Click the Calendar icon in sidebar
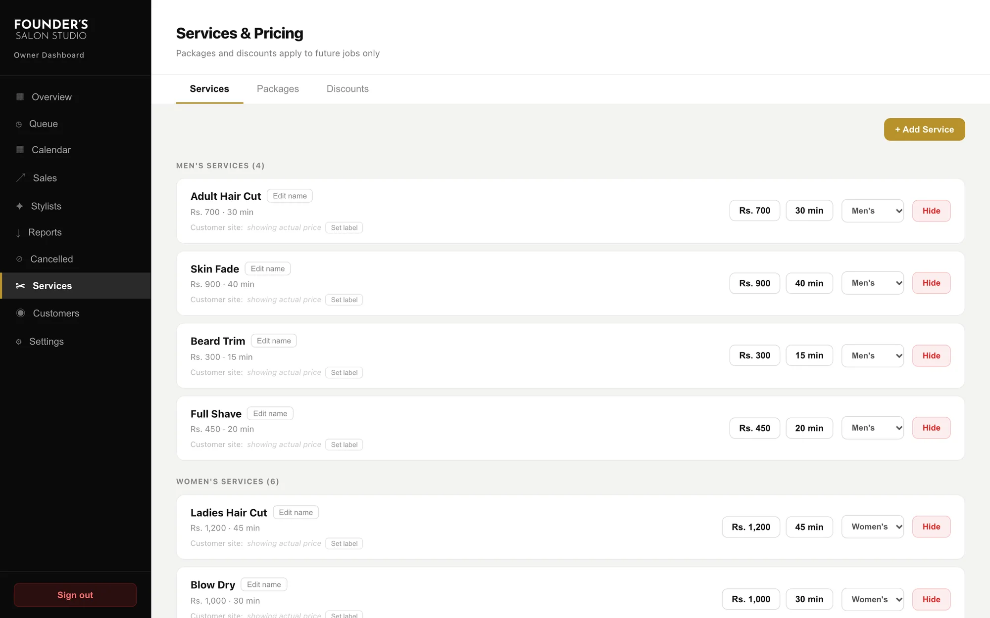Screen dimensions: 990x618 click(20, 150)
